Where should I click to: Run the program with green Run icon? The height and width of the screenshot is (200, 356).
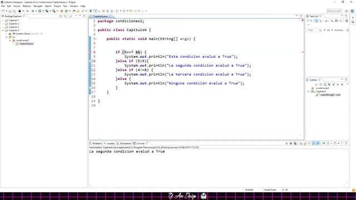pos(39,11)
